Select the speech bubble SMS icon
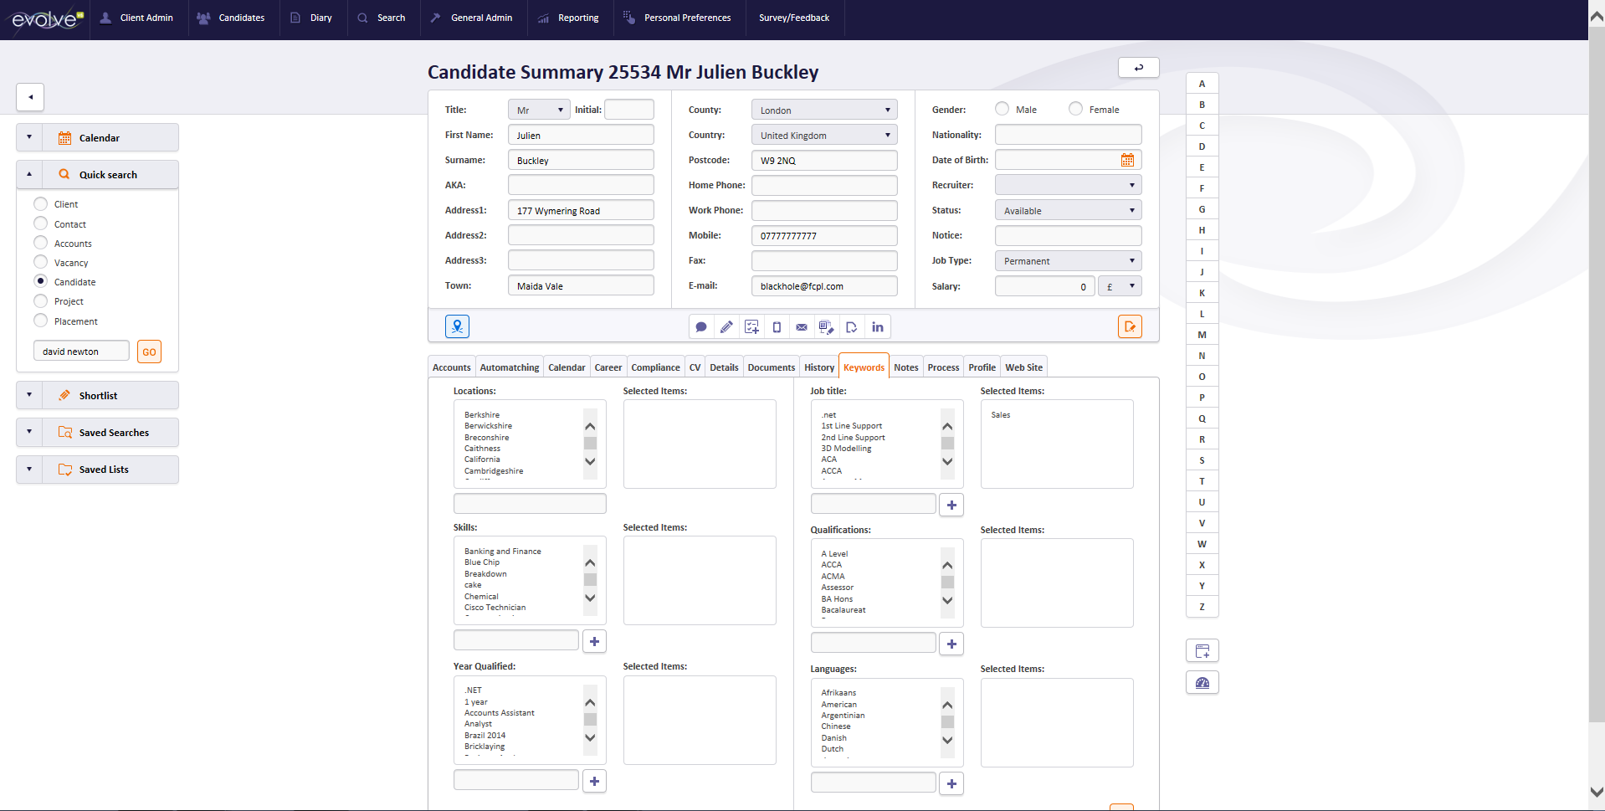 click(x=701, y=326)
